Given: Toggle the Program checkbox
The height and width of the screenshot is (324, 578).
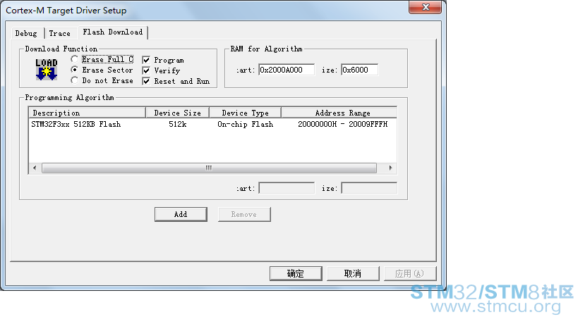Looking at the screenshot, I should pos(146,60).
